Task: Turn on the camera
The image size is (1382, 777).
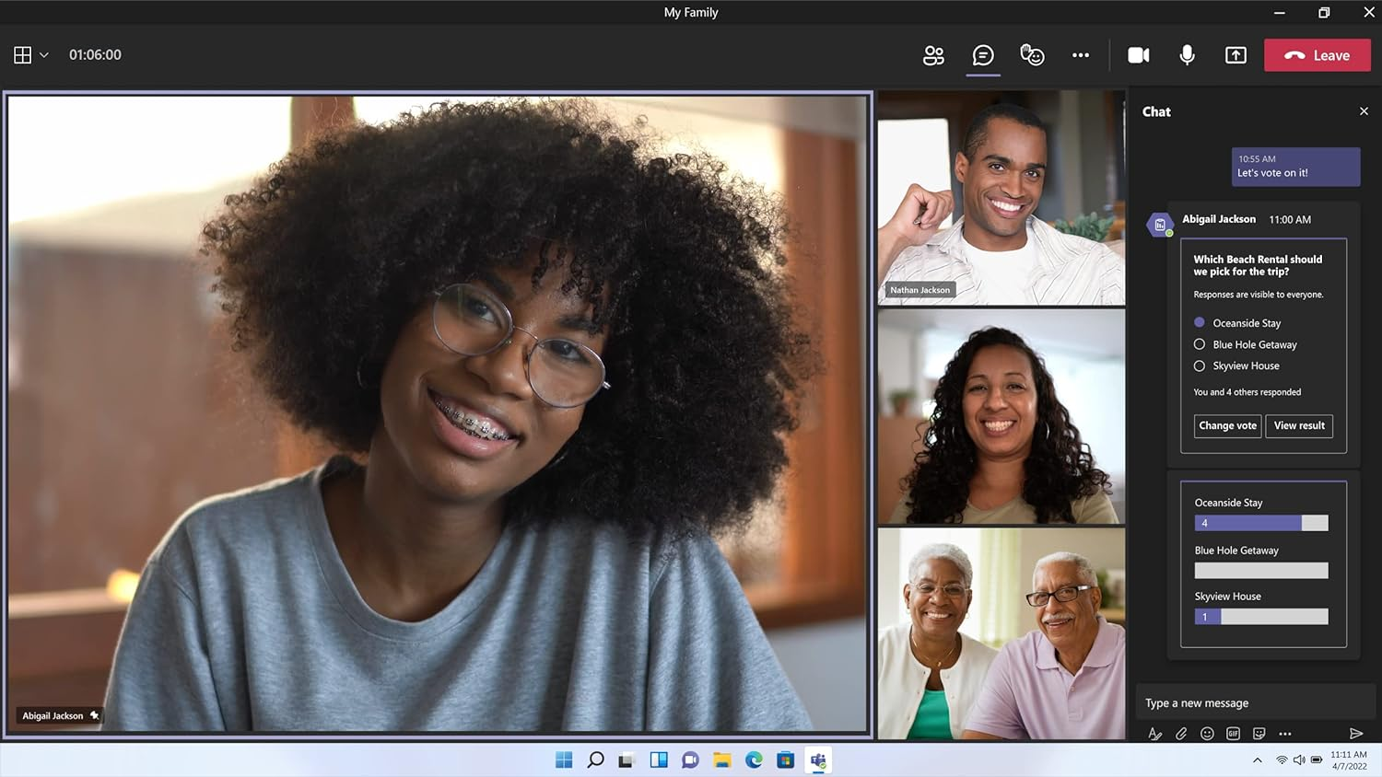Action: click(x=1139, y=55)
